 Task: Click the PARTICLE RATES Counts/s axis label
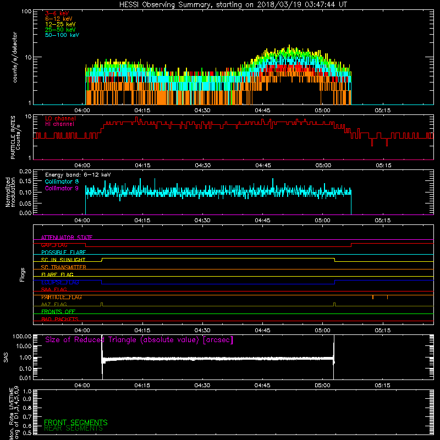pyautogui.click(x=15, y=137)
